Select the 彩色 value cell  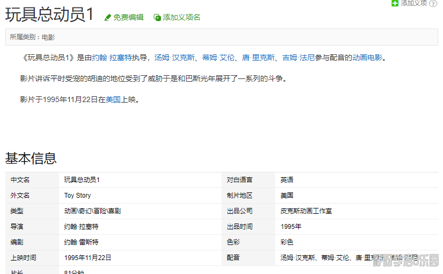(x=357, y=242)
